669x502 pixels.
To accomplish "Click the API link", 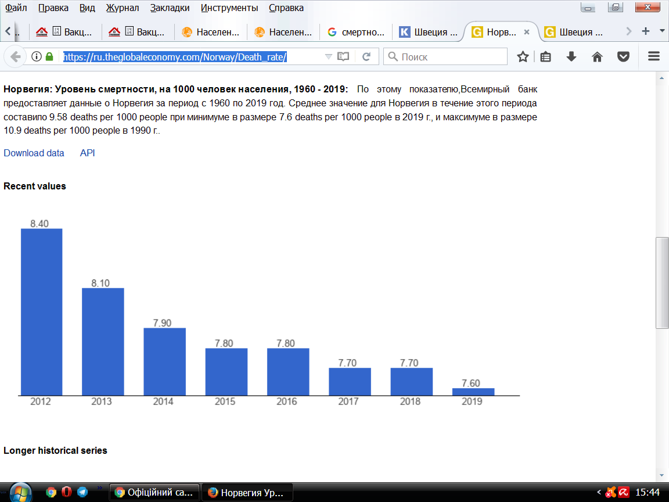I will click(x=88, y=153).
